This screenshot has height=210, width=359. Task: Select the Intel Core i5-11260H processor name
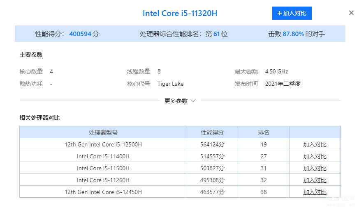pos(103,180)
